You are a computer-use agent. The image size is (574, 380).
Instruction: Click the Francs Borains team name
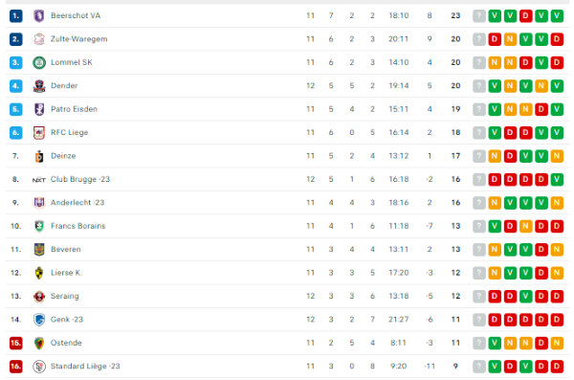78,226
